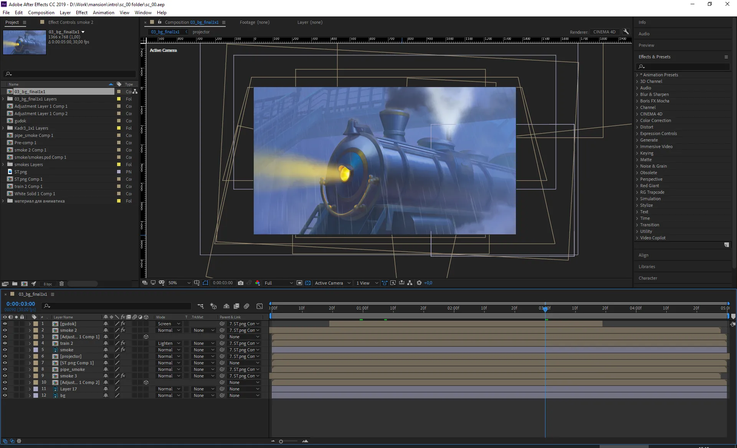Open the 50% magnification dropdown
The image size is (737, 448).
179,283
